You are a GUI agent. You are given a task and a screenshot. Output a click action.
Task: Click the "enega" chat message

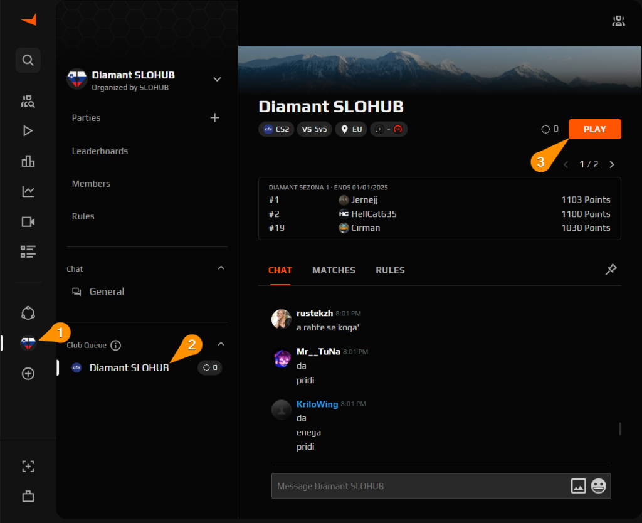point(308,433)
